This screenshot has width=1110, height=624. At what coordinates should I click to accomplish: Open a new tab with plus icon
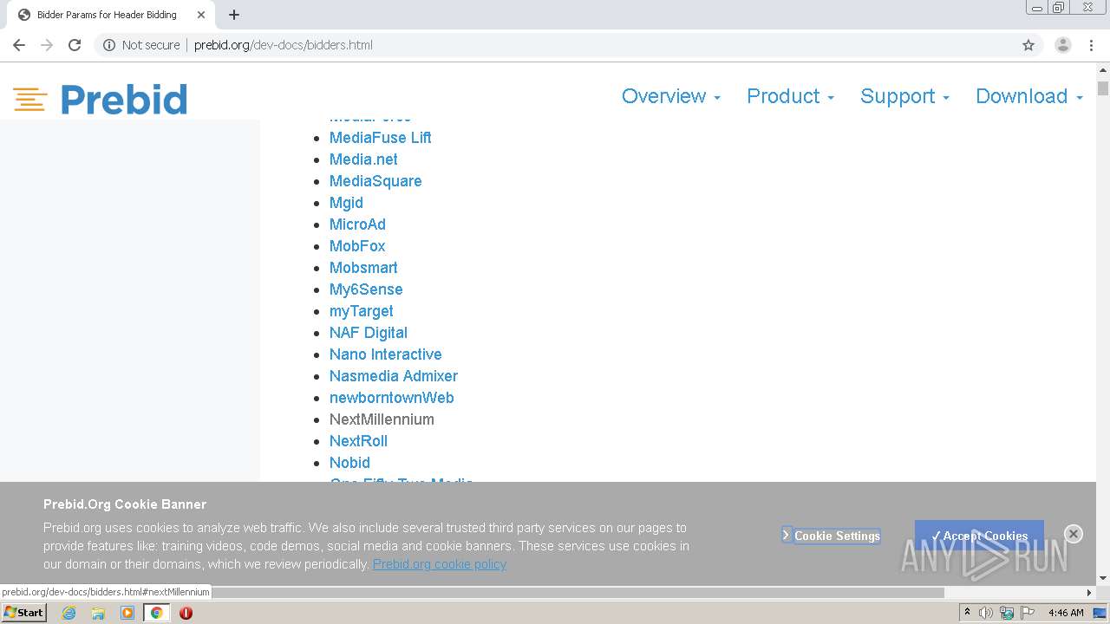234,15
